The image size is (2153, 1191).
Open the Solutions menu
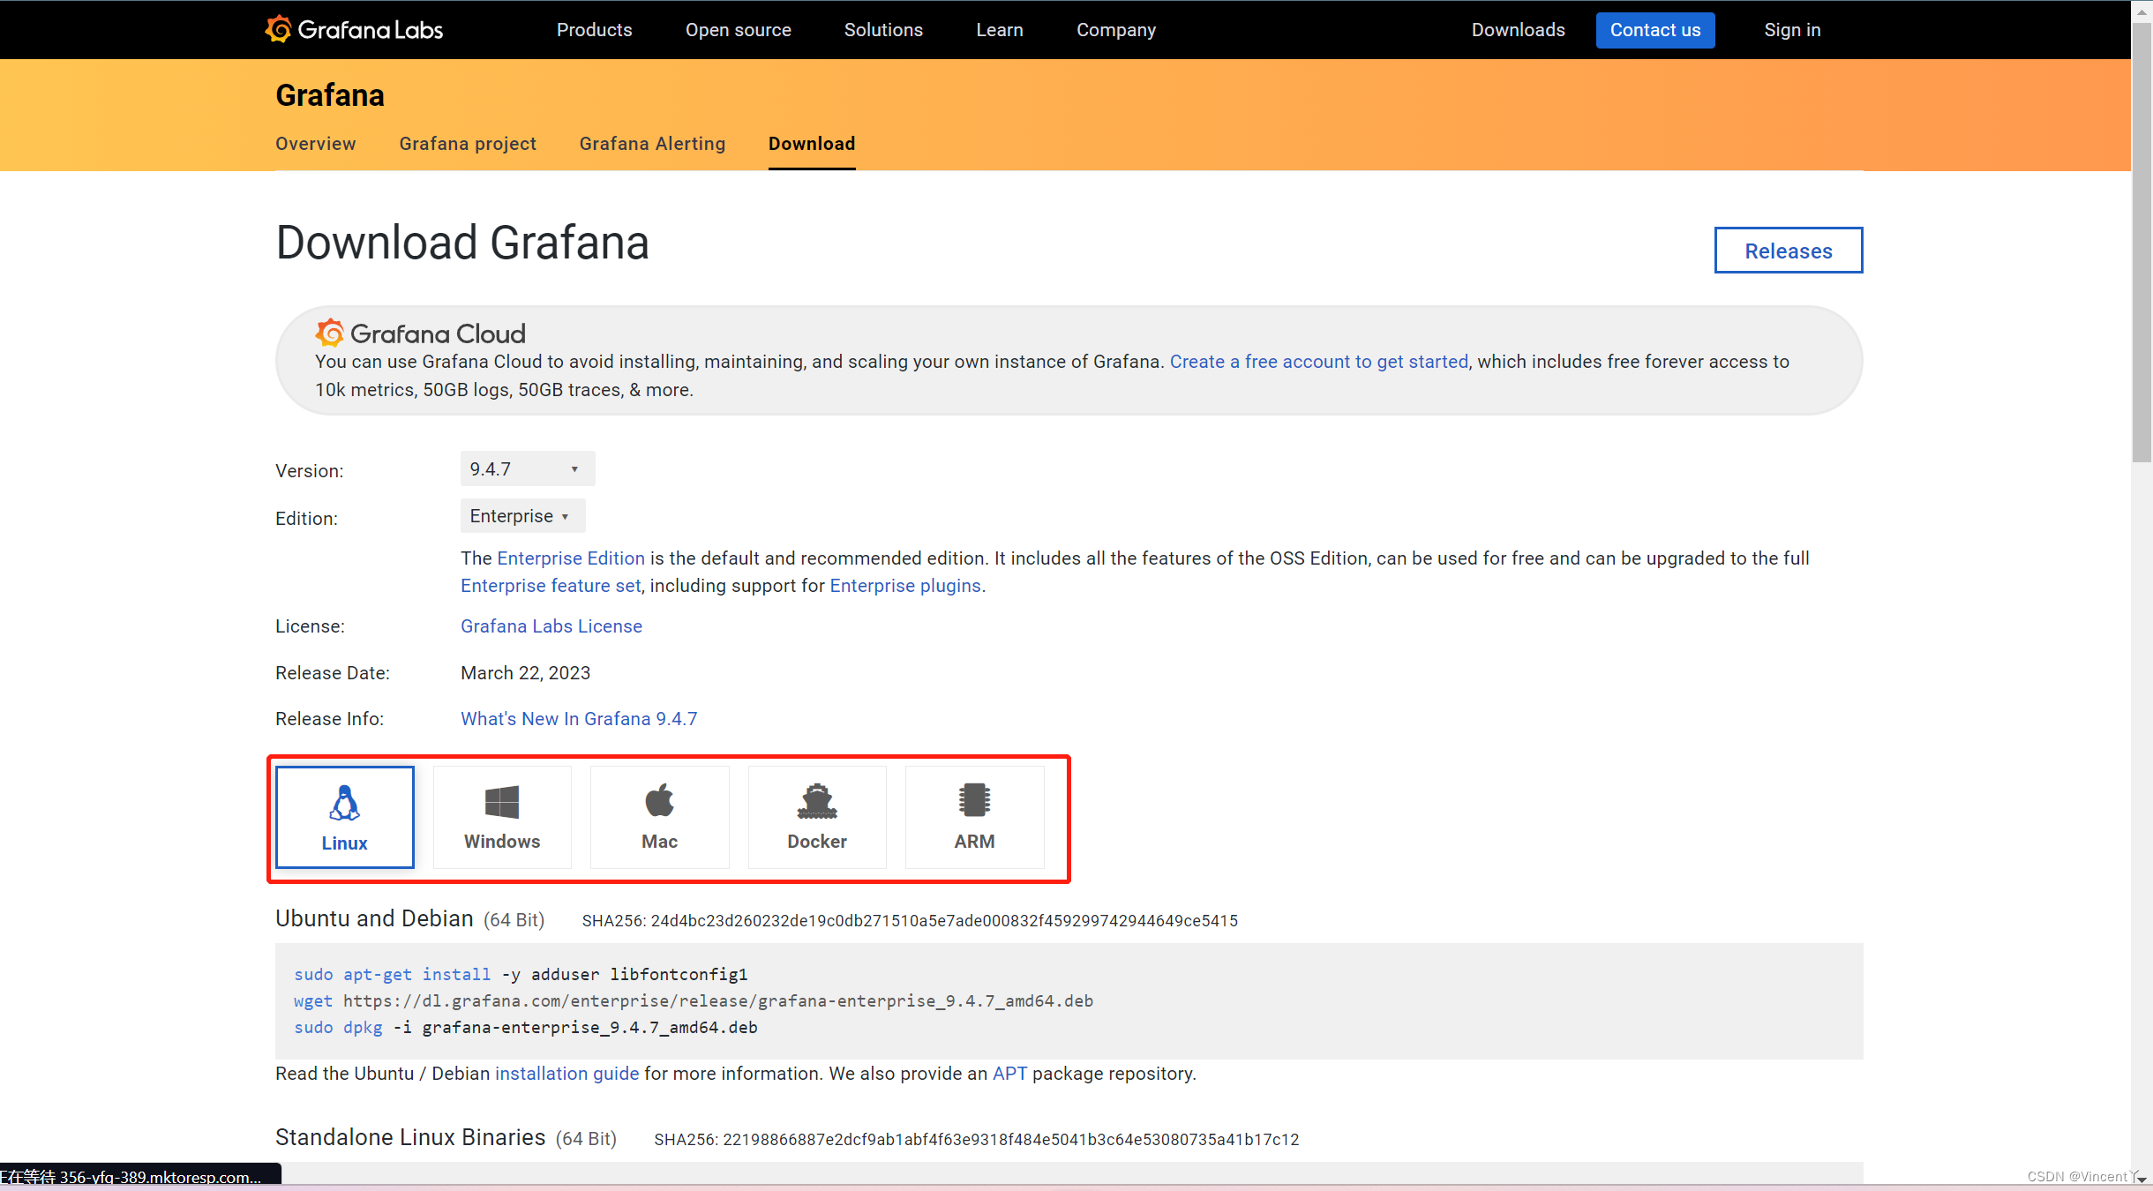pos(883,29)
